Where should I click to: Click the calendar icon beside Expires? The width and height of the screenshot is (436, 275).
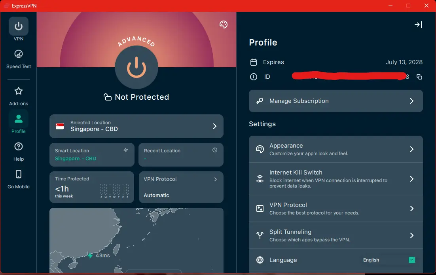click(x=253, y=62)
